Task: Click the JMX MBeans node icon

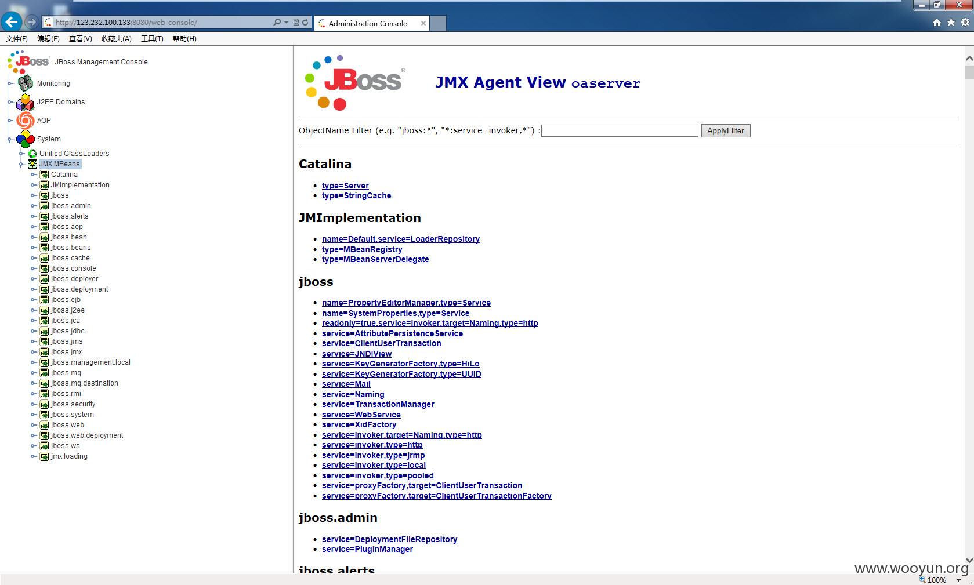Action: pos(32,164)
